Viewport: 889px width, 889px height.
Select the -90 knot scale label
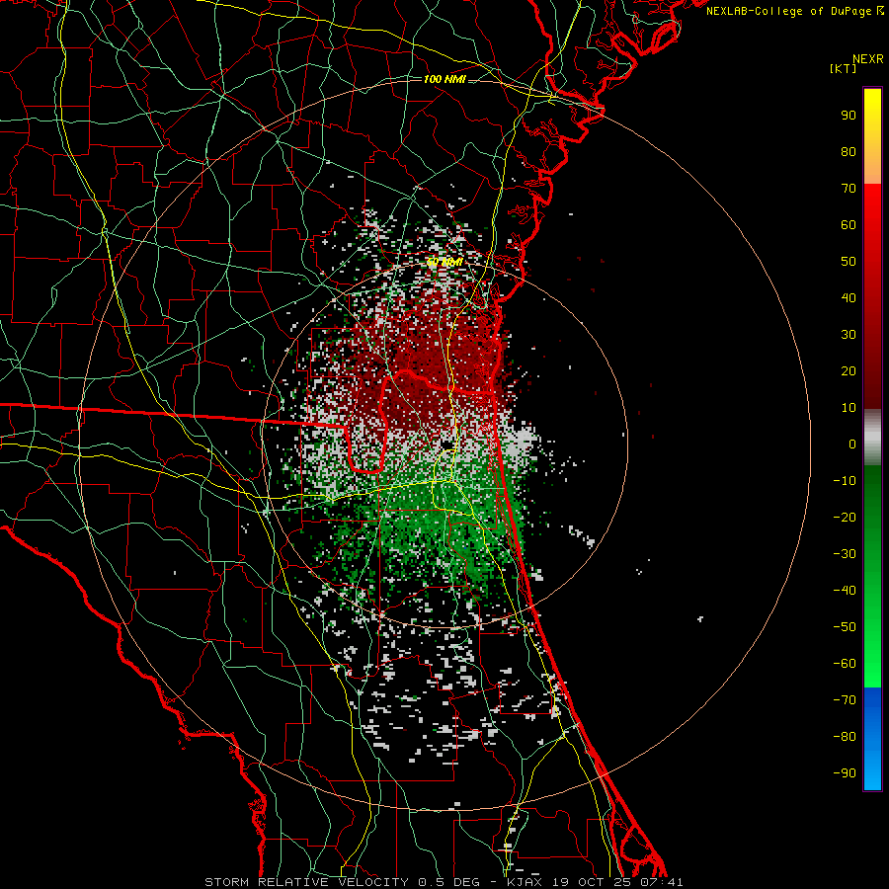pyautogui.click(x=845, y=773)
